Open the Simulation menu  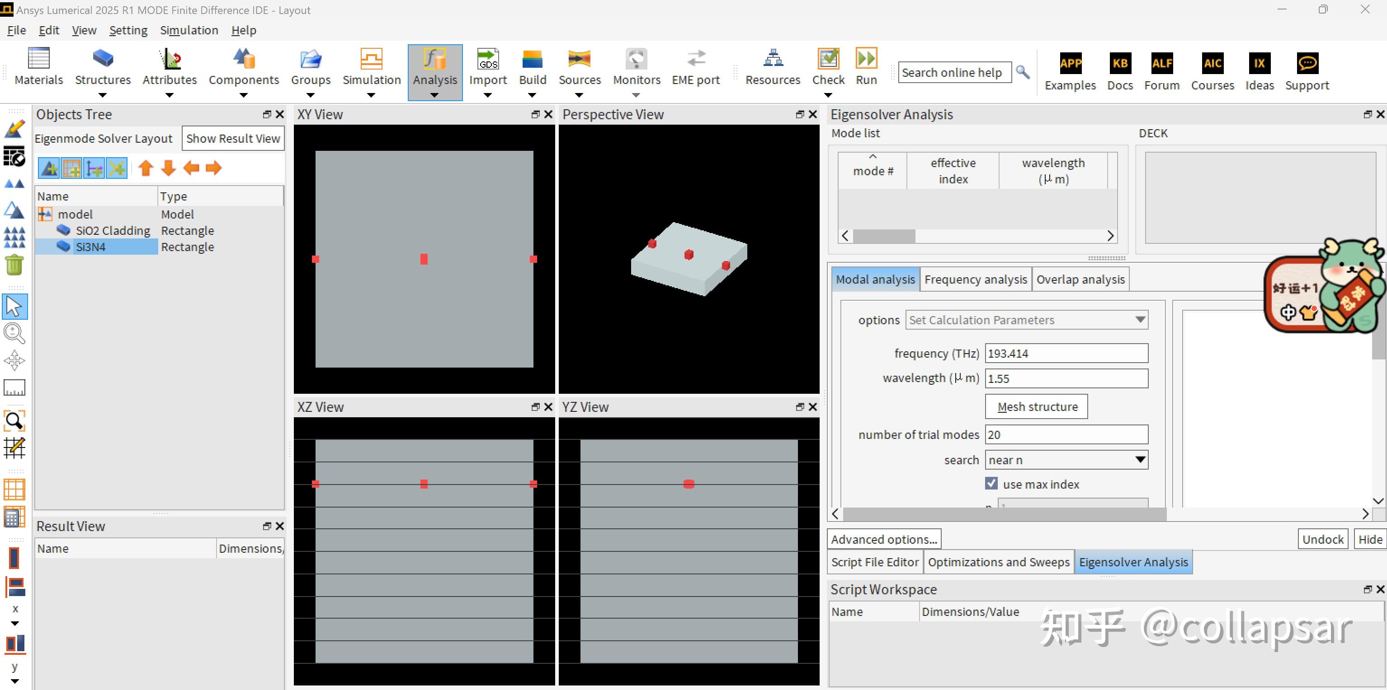tap(189, 30)
